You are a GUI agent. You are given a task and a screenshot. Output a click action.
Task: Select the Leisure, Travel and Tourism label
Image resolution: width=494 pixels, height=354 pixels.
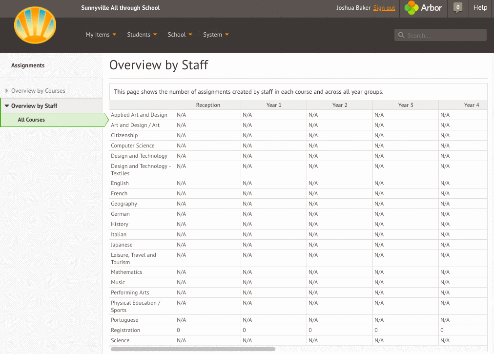click(133, 258)
